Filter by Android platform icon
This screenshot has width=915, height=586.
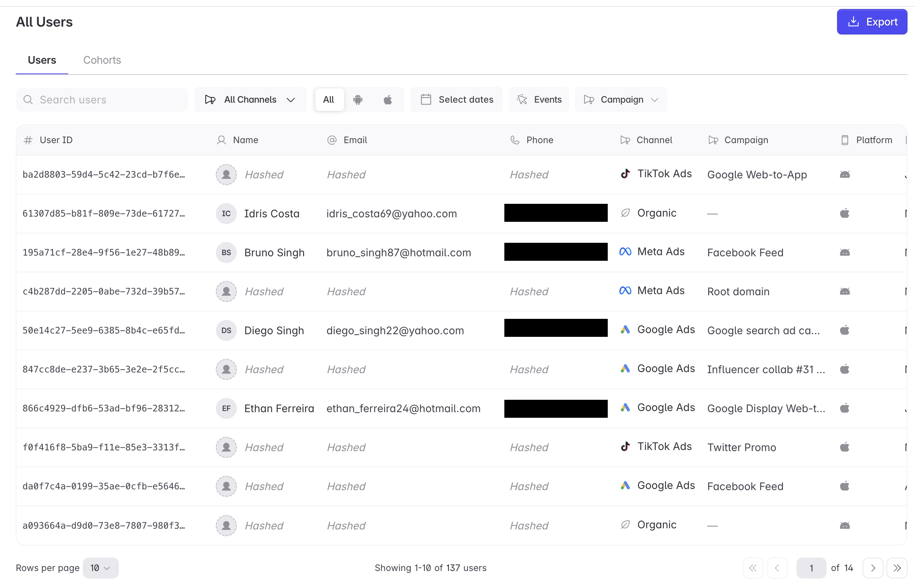point(357,100)
